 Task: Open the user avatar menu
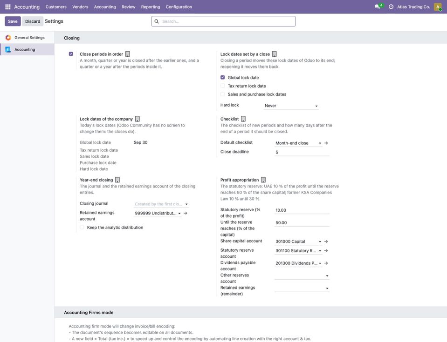(438, 7)
